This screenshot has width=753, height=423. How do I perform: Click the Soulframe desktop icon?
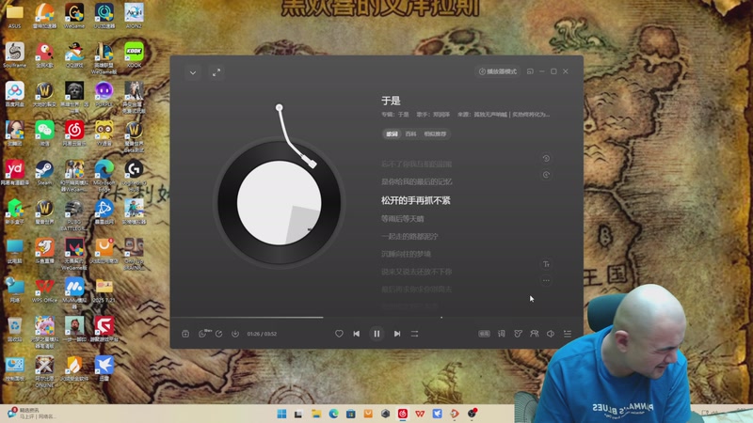(x=15, y=55)
